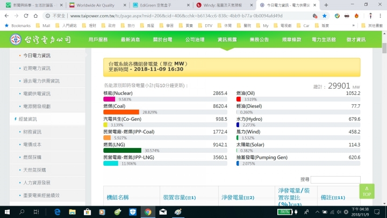
Task: Open the translate icon in address bar
Action: click(x=314, y=16)
